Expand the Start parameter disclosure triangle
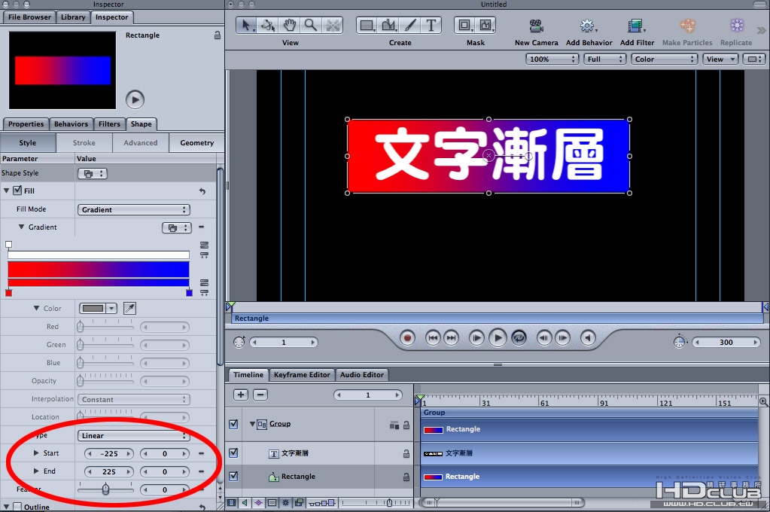The height and width of the screenshot is (512, 770). click(36, 453)
